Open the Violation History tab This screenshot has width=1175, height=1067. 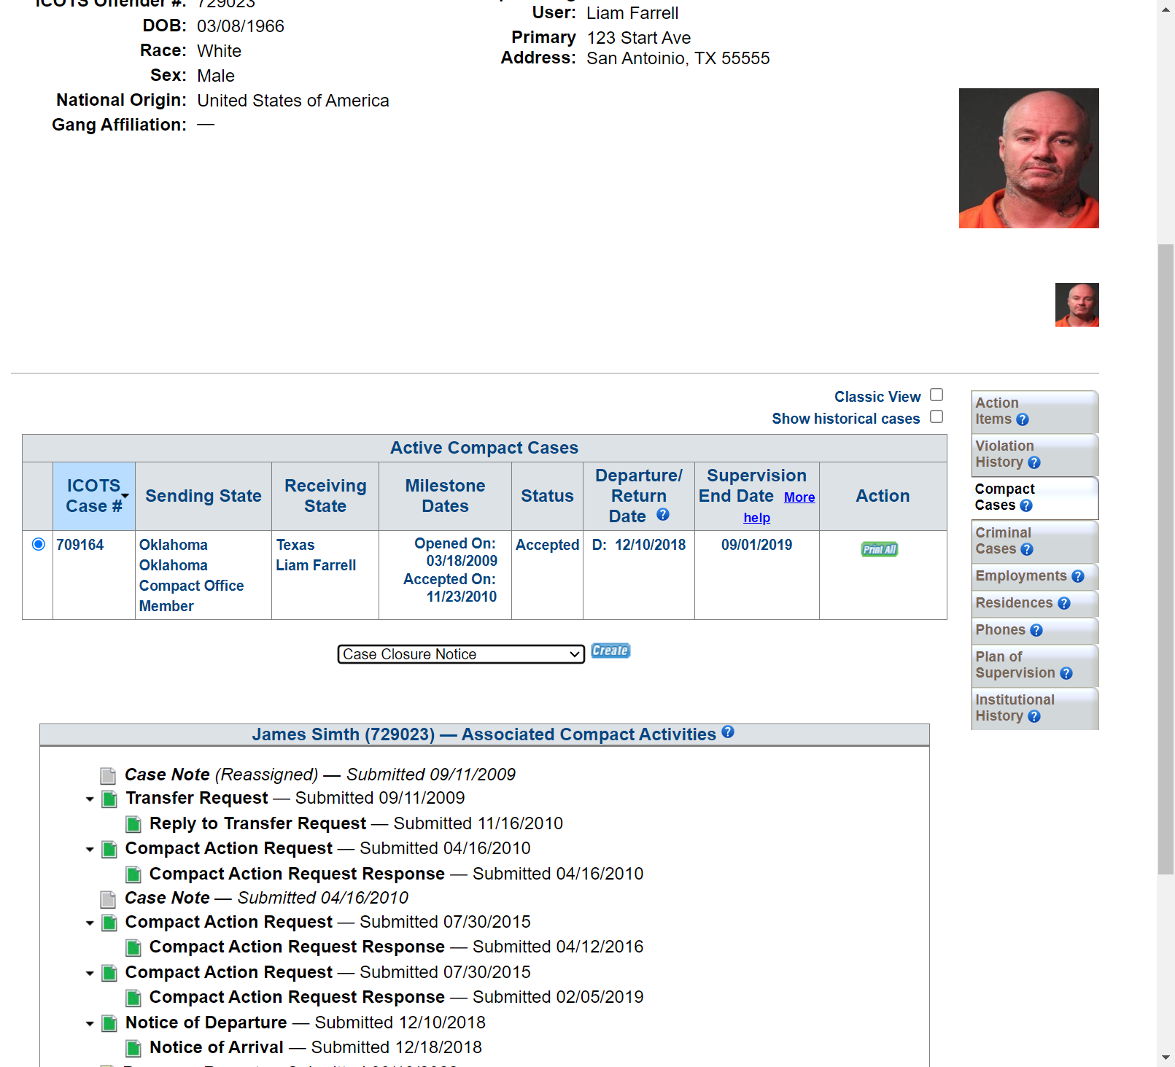pyautogui.click(x=1034, y=454)
